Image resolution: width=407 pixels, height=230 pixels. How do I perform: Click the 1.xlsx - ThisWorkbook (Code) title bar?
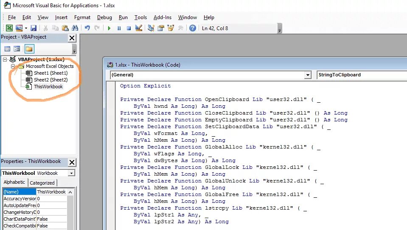pos(255,65)
